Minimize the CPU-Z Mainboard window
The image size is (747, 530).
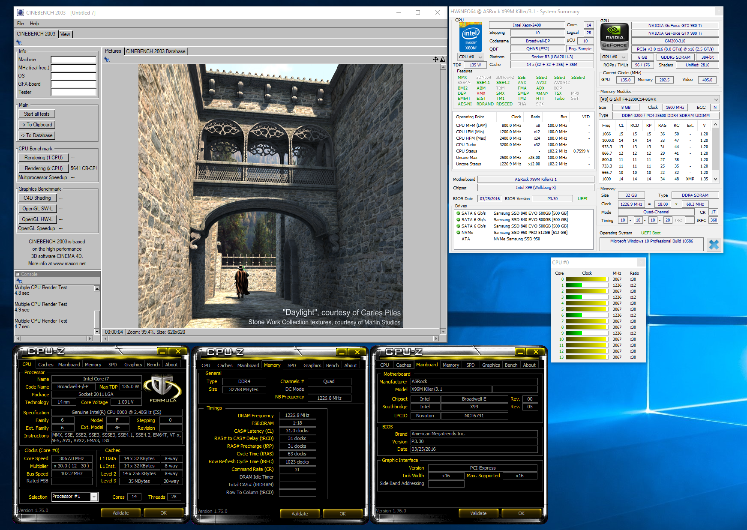click(x=520, y=352)
